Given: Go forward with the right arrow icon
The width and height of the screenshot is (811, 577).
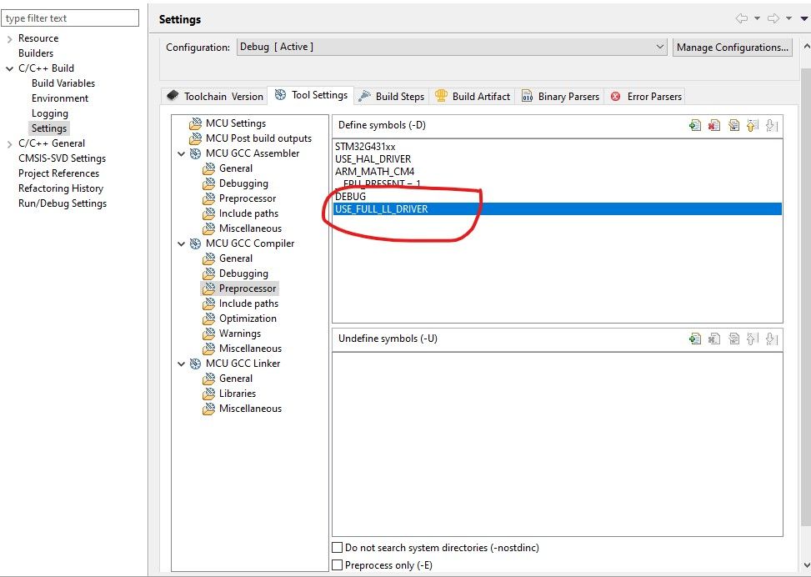Looking at the screenshot, I should [x=773, y=18].
